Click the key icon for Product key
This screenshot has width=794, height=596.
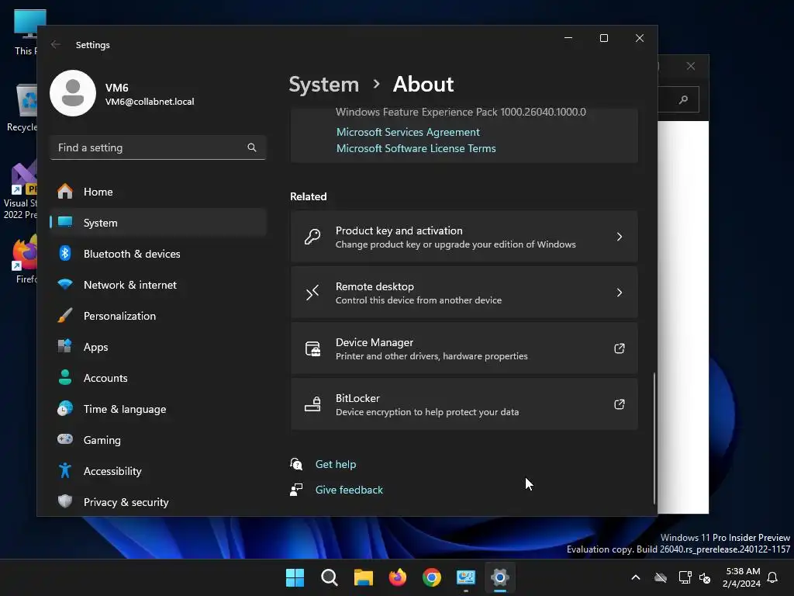pyautogui.click(x=312, y=237)
